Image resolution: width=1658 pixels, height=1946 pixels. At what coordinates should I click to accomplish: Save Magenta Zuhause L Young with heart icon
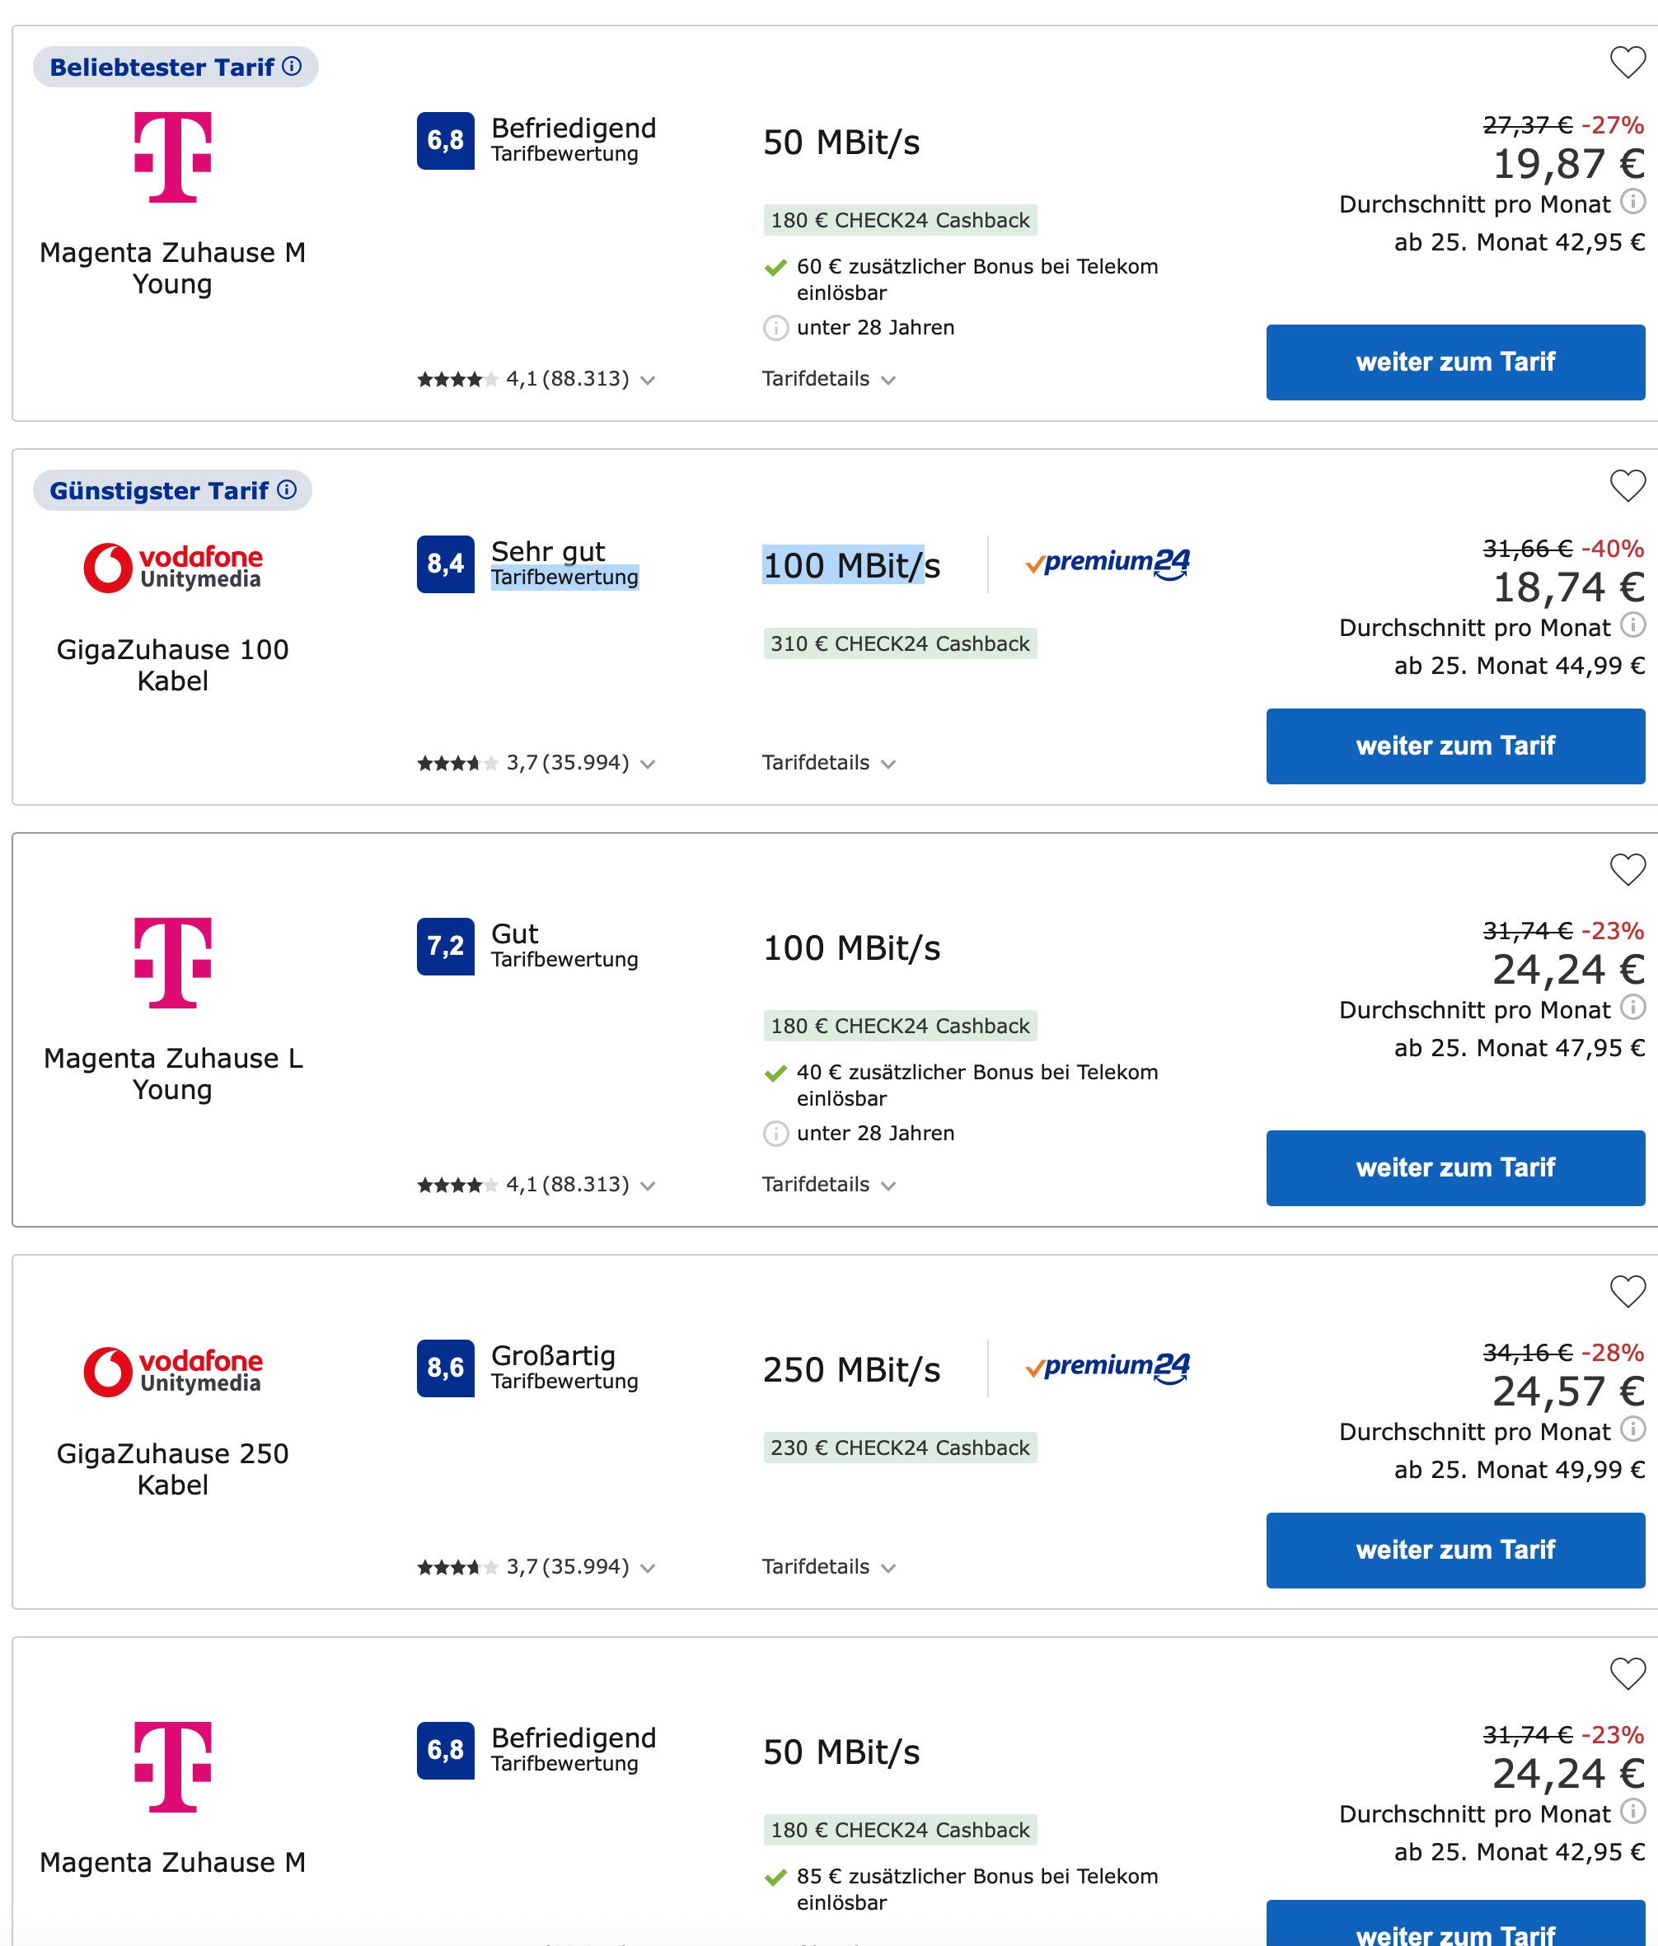click(x=1627, y=868)
